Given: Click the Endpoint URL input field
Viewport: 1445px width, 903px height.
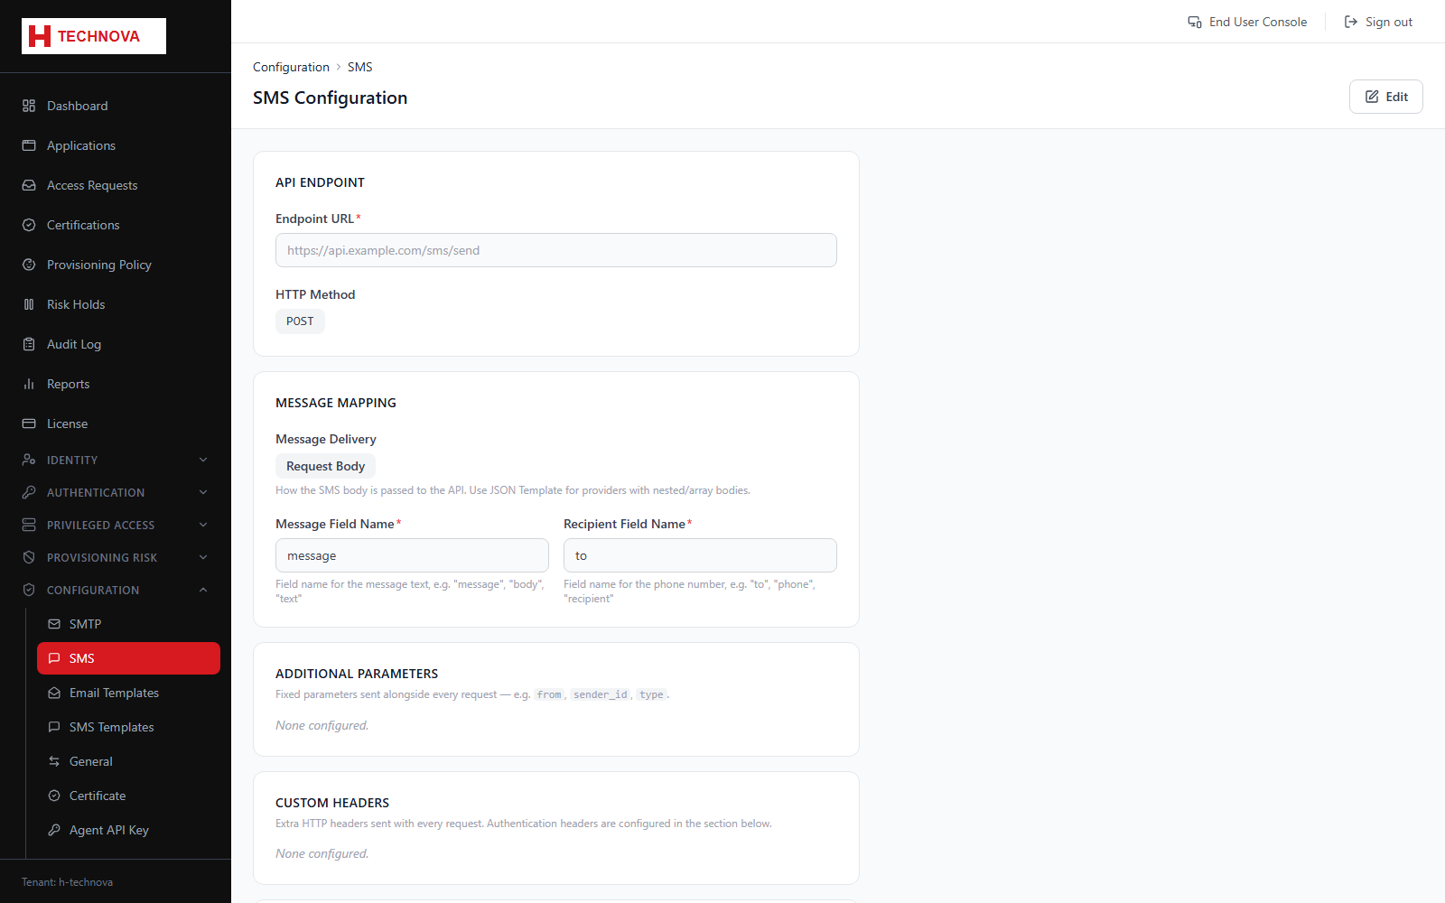Looking at the screenshot, I should coord(556,250).
